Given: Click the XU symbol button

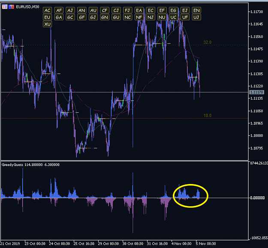Looking at the screenshot, I should [x=47, y=24].
